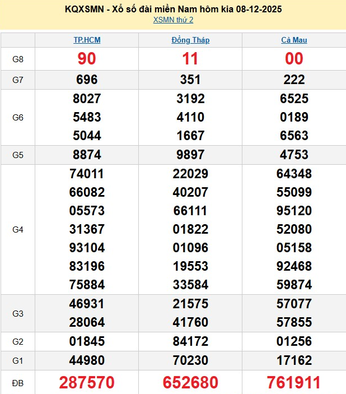
Task: Click the G4 number 74011
Action: pos(87,174)
